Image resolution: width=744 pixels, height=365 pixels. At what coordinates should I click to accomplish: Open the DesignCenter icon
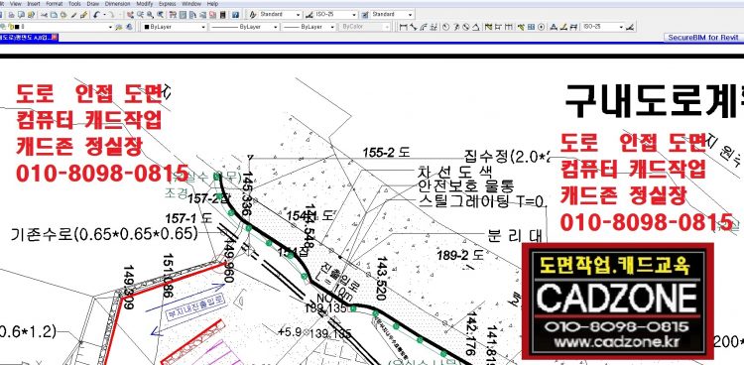[183, 15]
